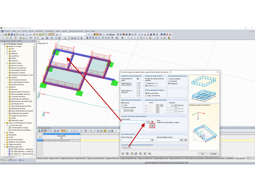Image resolution: width=255 pixels, height=191 pixels.
Task: Select 'Superfícies' item in navigator tree
Action: pyautogui.click(x=15, y=56)
